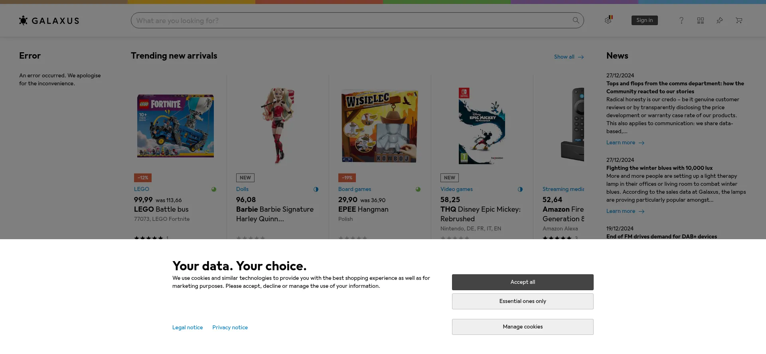The image size is (766, 354).
Task: Open the Epic Mickey Rebrushed cover image
Action: [482, 126]
